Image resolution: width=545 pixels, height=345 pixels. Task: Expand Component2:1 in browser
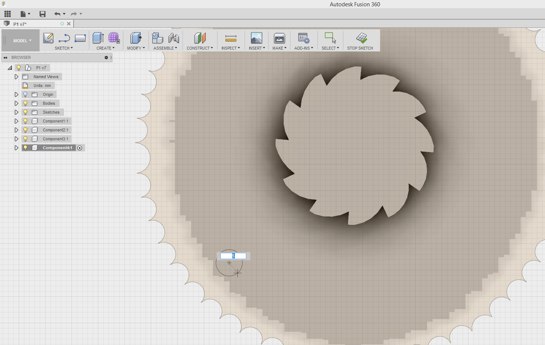coord(16,130)
